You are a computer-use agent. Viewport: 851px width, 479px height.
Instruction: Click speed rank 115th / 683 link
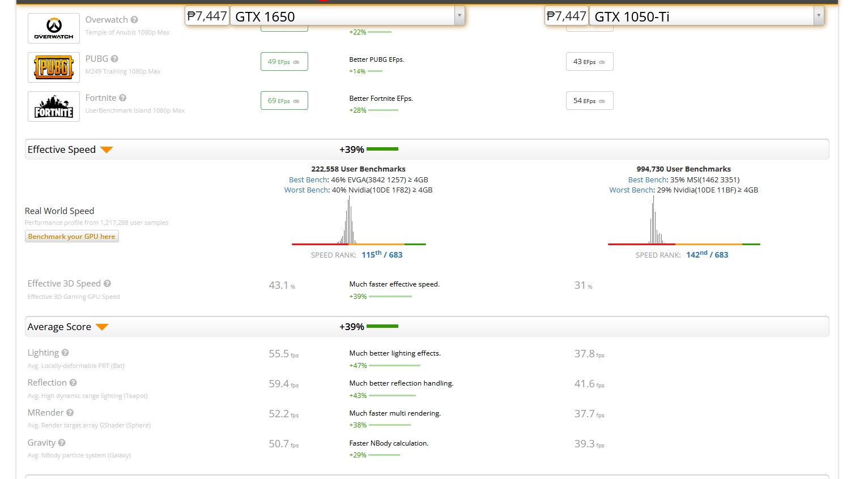[382, 255]
